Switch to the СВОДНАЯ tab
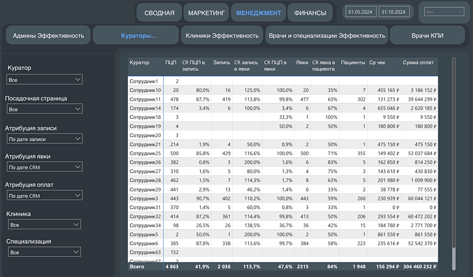This screenshot has height=277, width=473. tap(159, 13)
